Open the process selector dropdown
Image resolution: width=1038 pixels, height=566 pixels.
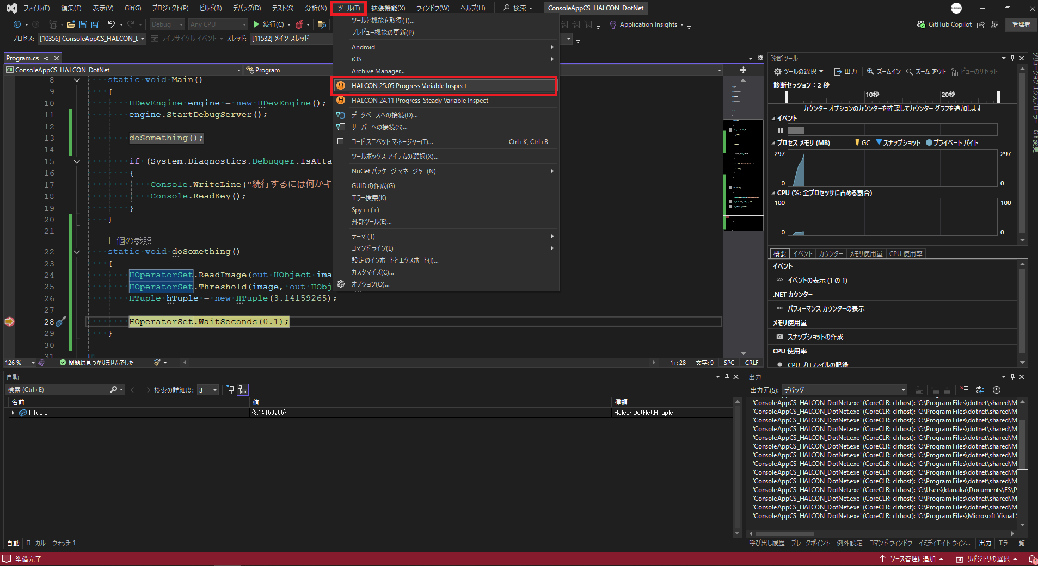click(x=143, y=39)
